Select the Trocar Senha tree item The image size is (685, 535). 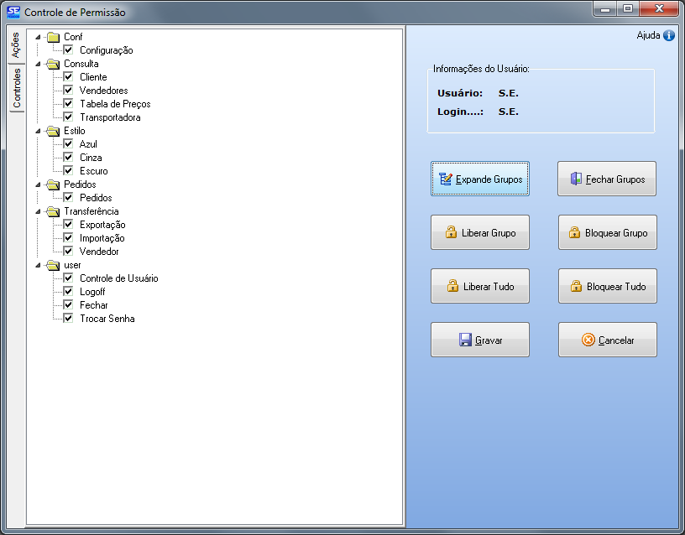[x=107, y=319]
